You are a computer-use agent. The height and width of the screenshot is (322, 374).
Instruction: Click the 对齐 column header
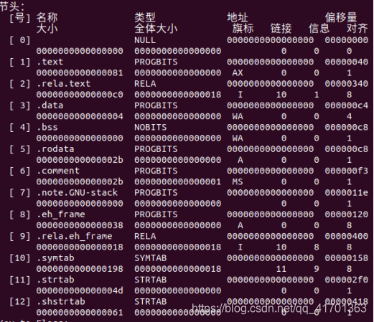tap(357, 29)
